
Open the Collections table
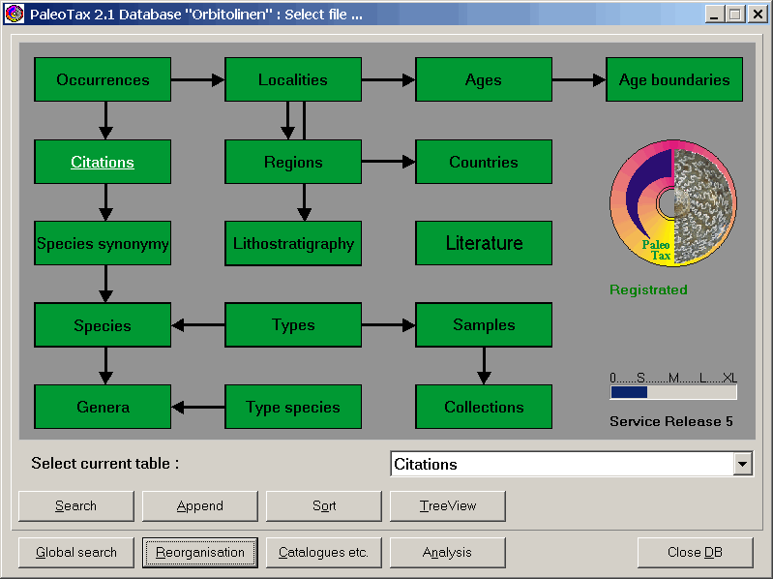click(484, 407)
